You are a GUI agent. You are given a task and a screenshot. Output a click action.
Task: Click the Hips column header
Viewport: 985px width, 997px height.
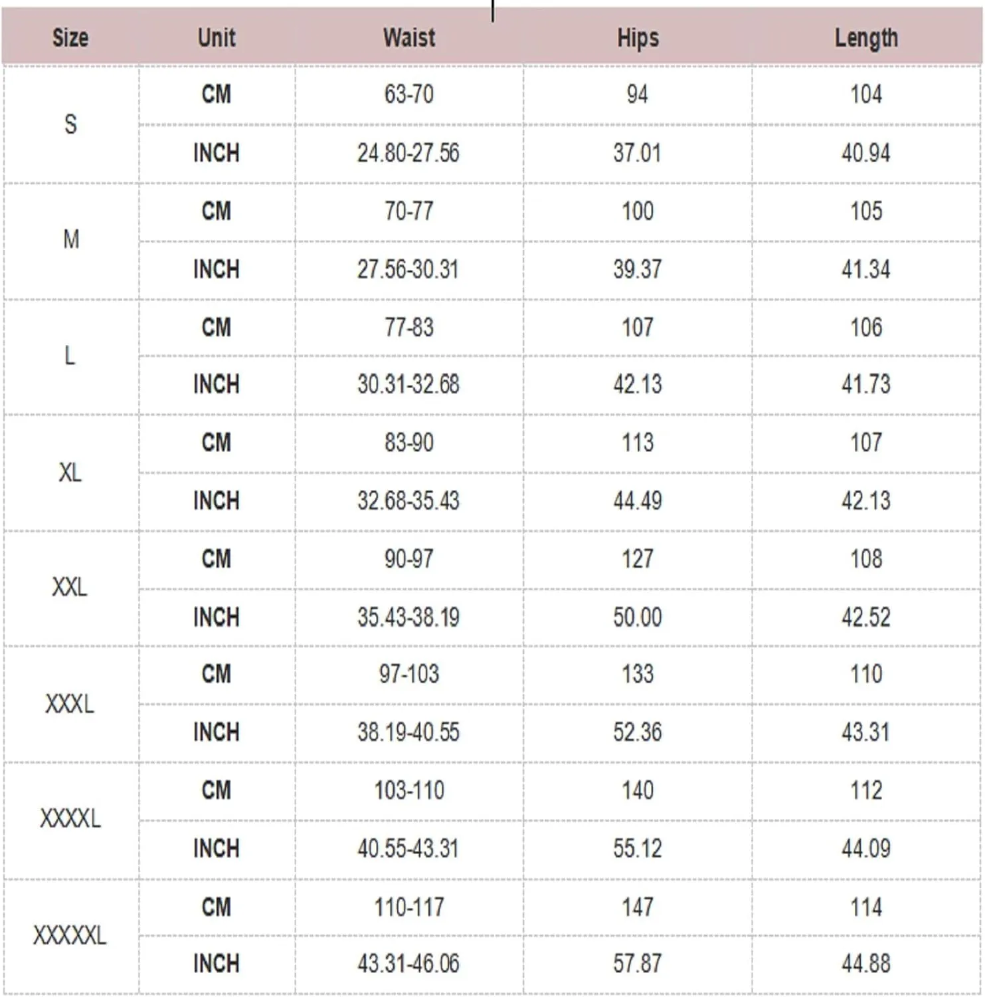[x=638, y=38]
